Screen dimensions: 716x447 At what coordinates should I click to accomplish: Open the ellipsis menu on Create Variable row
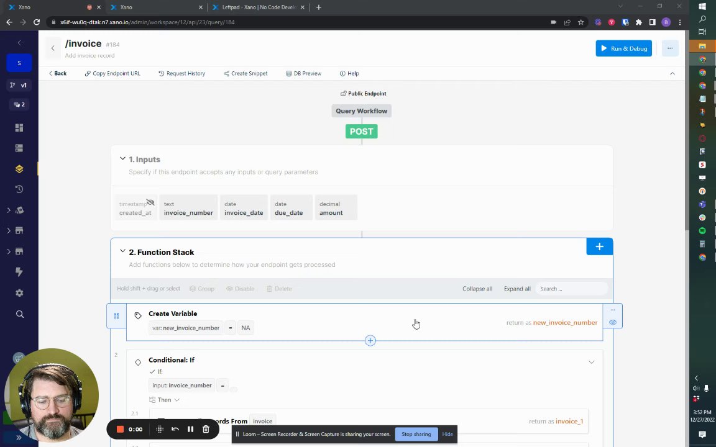[x=613, y=310]
